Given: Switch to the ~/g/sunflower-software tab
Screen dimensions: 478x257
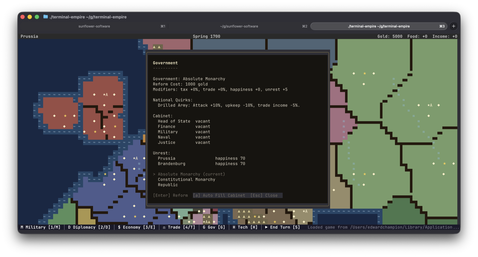Looking at the screenshot, I should click(239, 26).
